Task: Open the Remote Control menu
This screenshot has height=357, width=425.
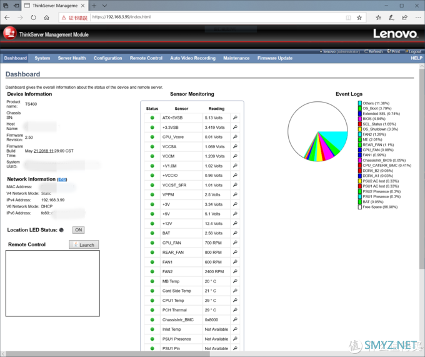Action: pyautogui.click(x=146, y=58)
